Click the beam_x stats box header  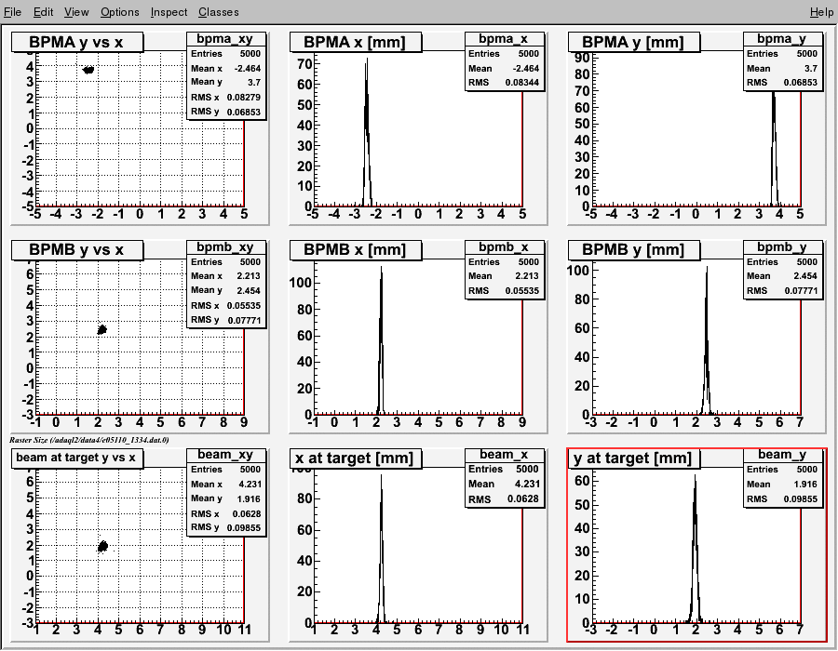tap(504, 455)
